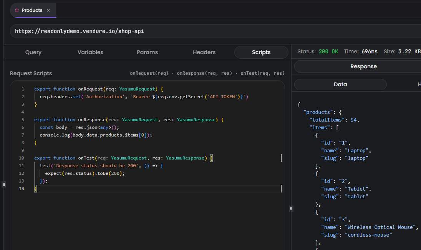The width and height of the screenshot is (421, 250).
Task: Click the onTest function declaration line
Action: (123, 158)
